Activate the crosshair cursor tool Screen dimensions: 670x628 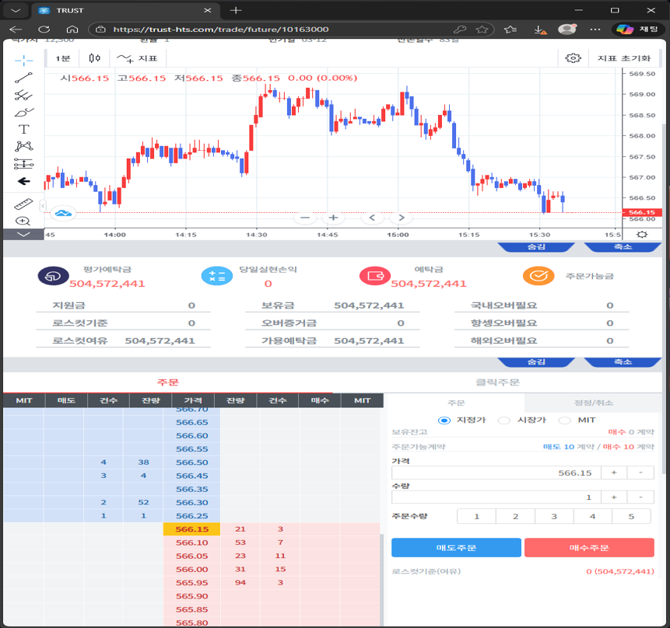[x=23, y=59]
